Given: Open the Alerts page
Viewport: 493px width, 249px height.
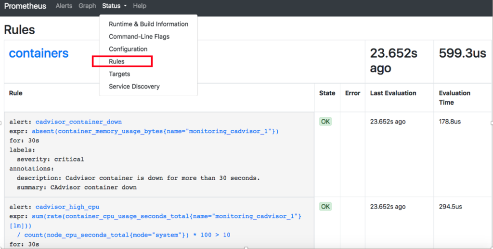Looking at the screenshot, I should click(x=64, y=6).
